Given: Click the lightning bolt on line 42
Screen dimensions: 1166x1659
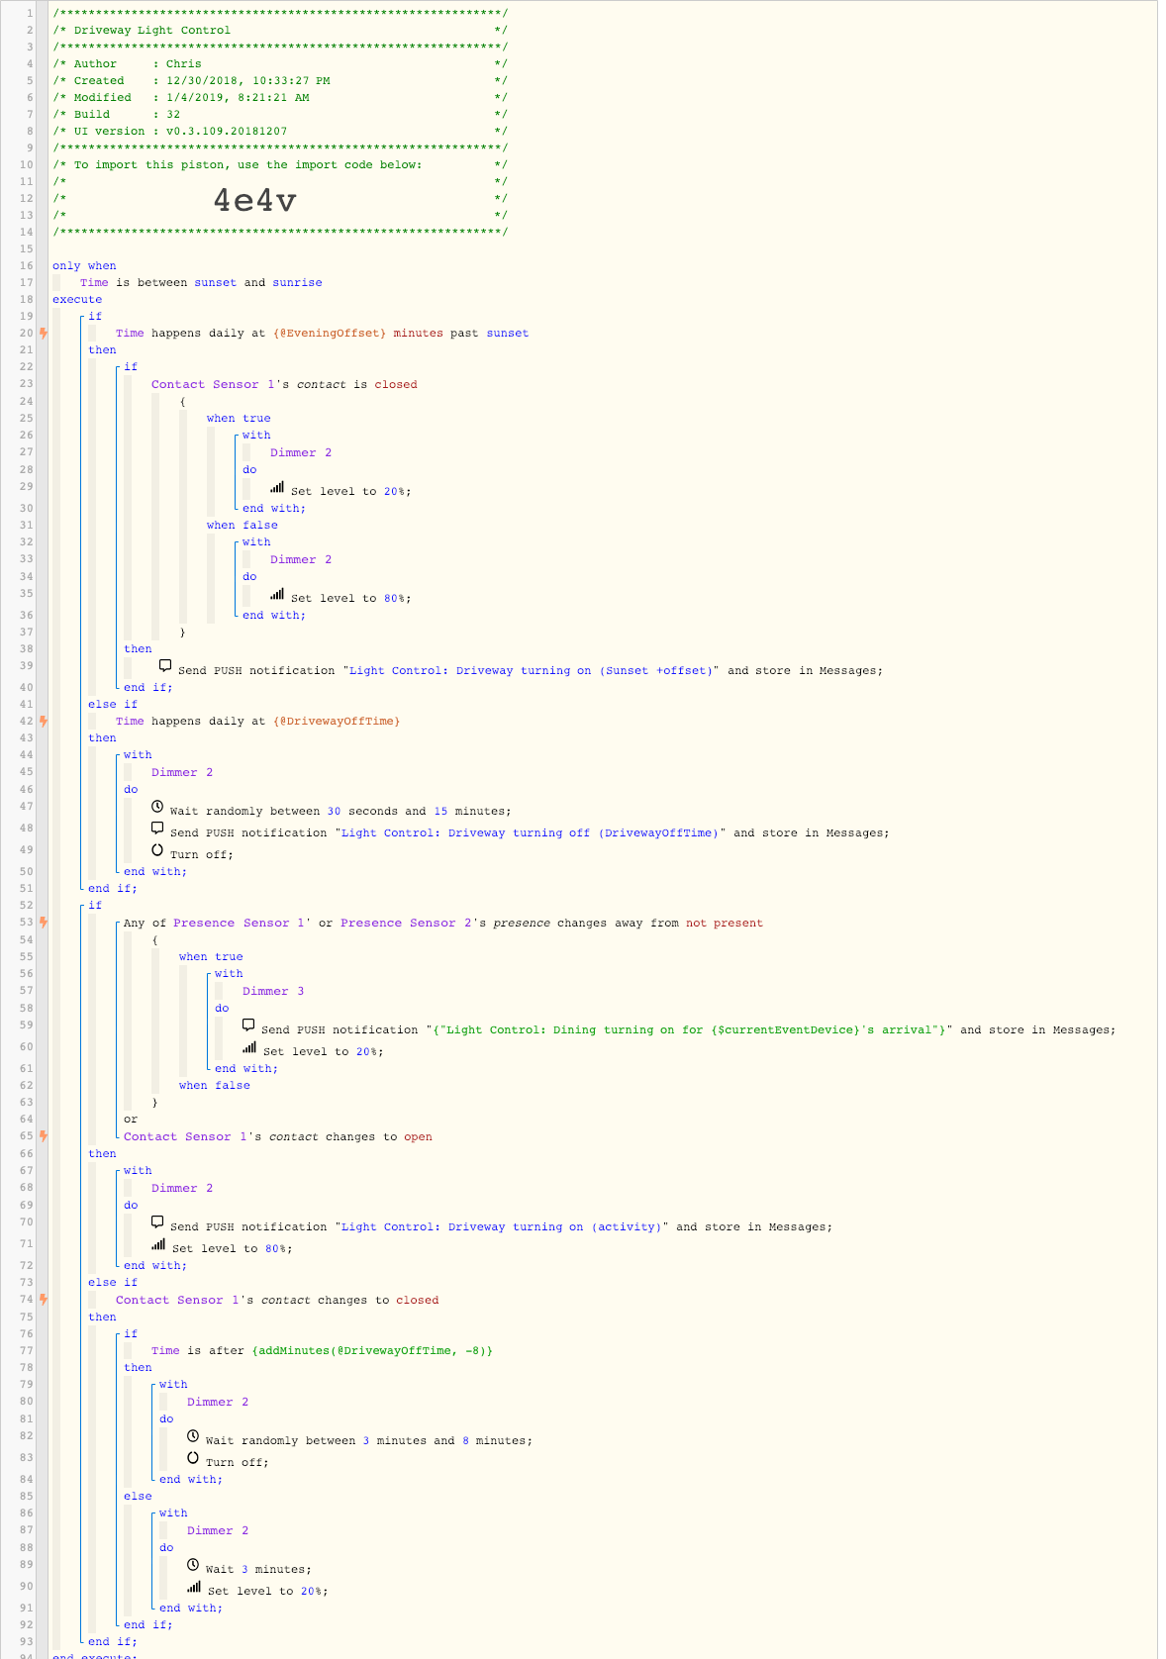Looking at the screenshot, I should pos(44,722).
